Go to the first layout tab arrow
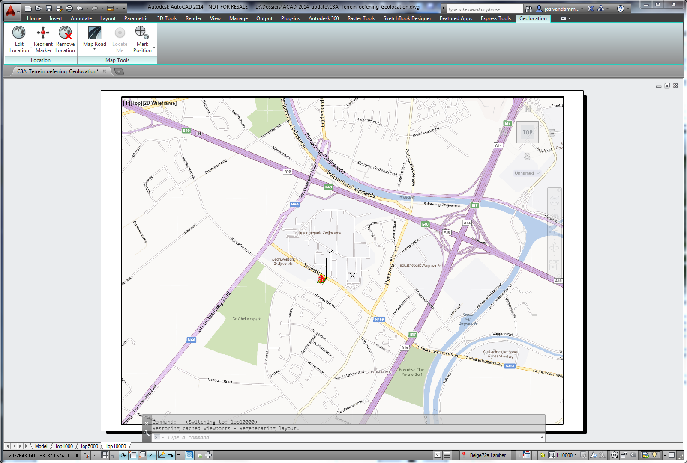The image size is (687, 463). point(7,446)
